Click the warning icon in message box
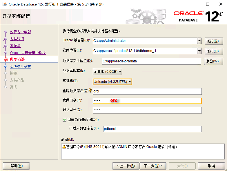 (64, 147)
